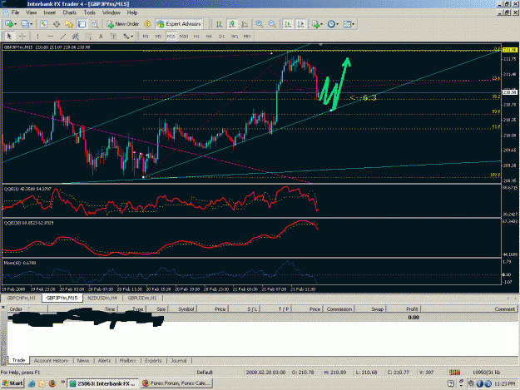520x390 pixels.
Task: Open the Tools menu
Action: coord(90,12)
